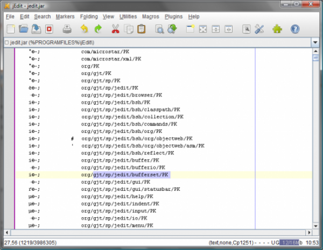Open the Plugins menu

(173, 17)
